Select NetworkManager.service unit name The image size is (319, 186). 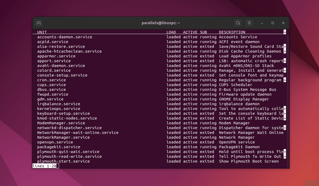click(64, 137)
